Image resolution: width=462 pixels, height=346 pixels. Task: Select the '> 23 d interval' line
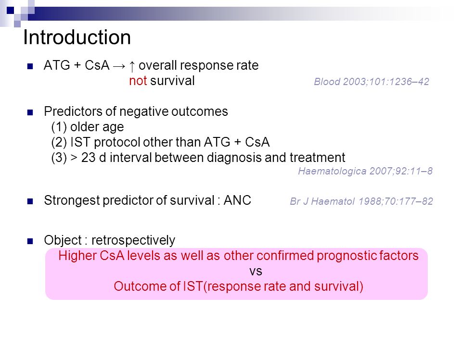click(198, 158)
